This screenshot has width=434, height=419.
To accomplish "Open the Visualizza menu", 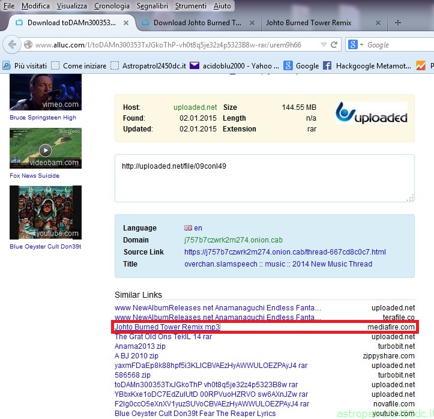I will (x=71, y=6).
